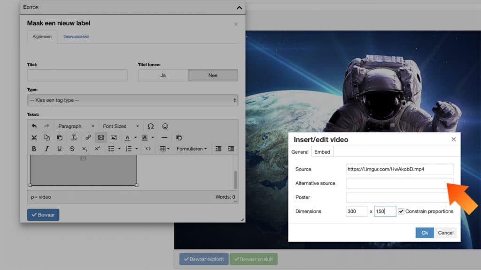
Task: Decrease indent of paragraph
Action: (218, 149)
